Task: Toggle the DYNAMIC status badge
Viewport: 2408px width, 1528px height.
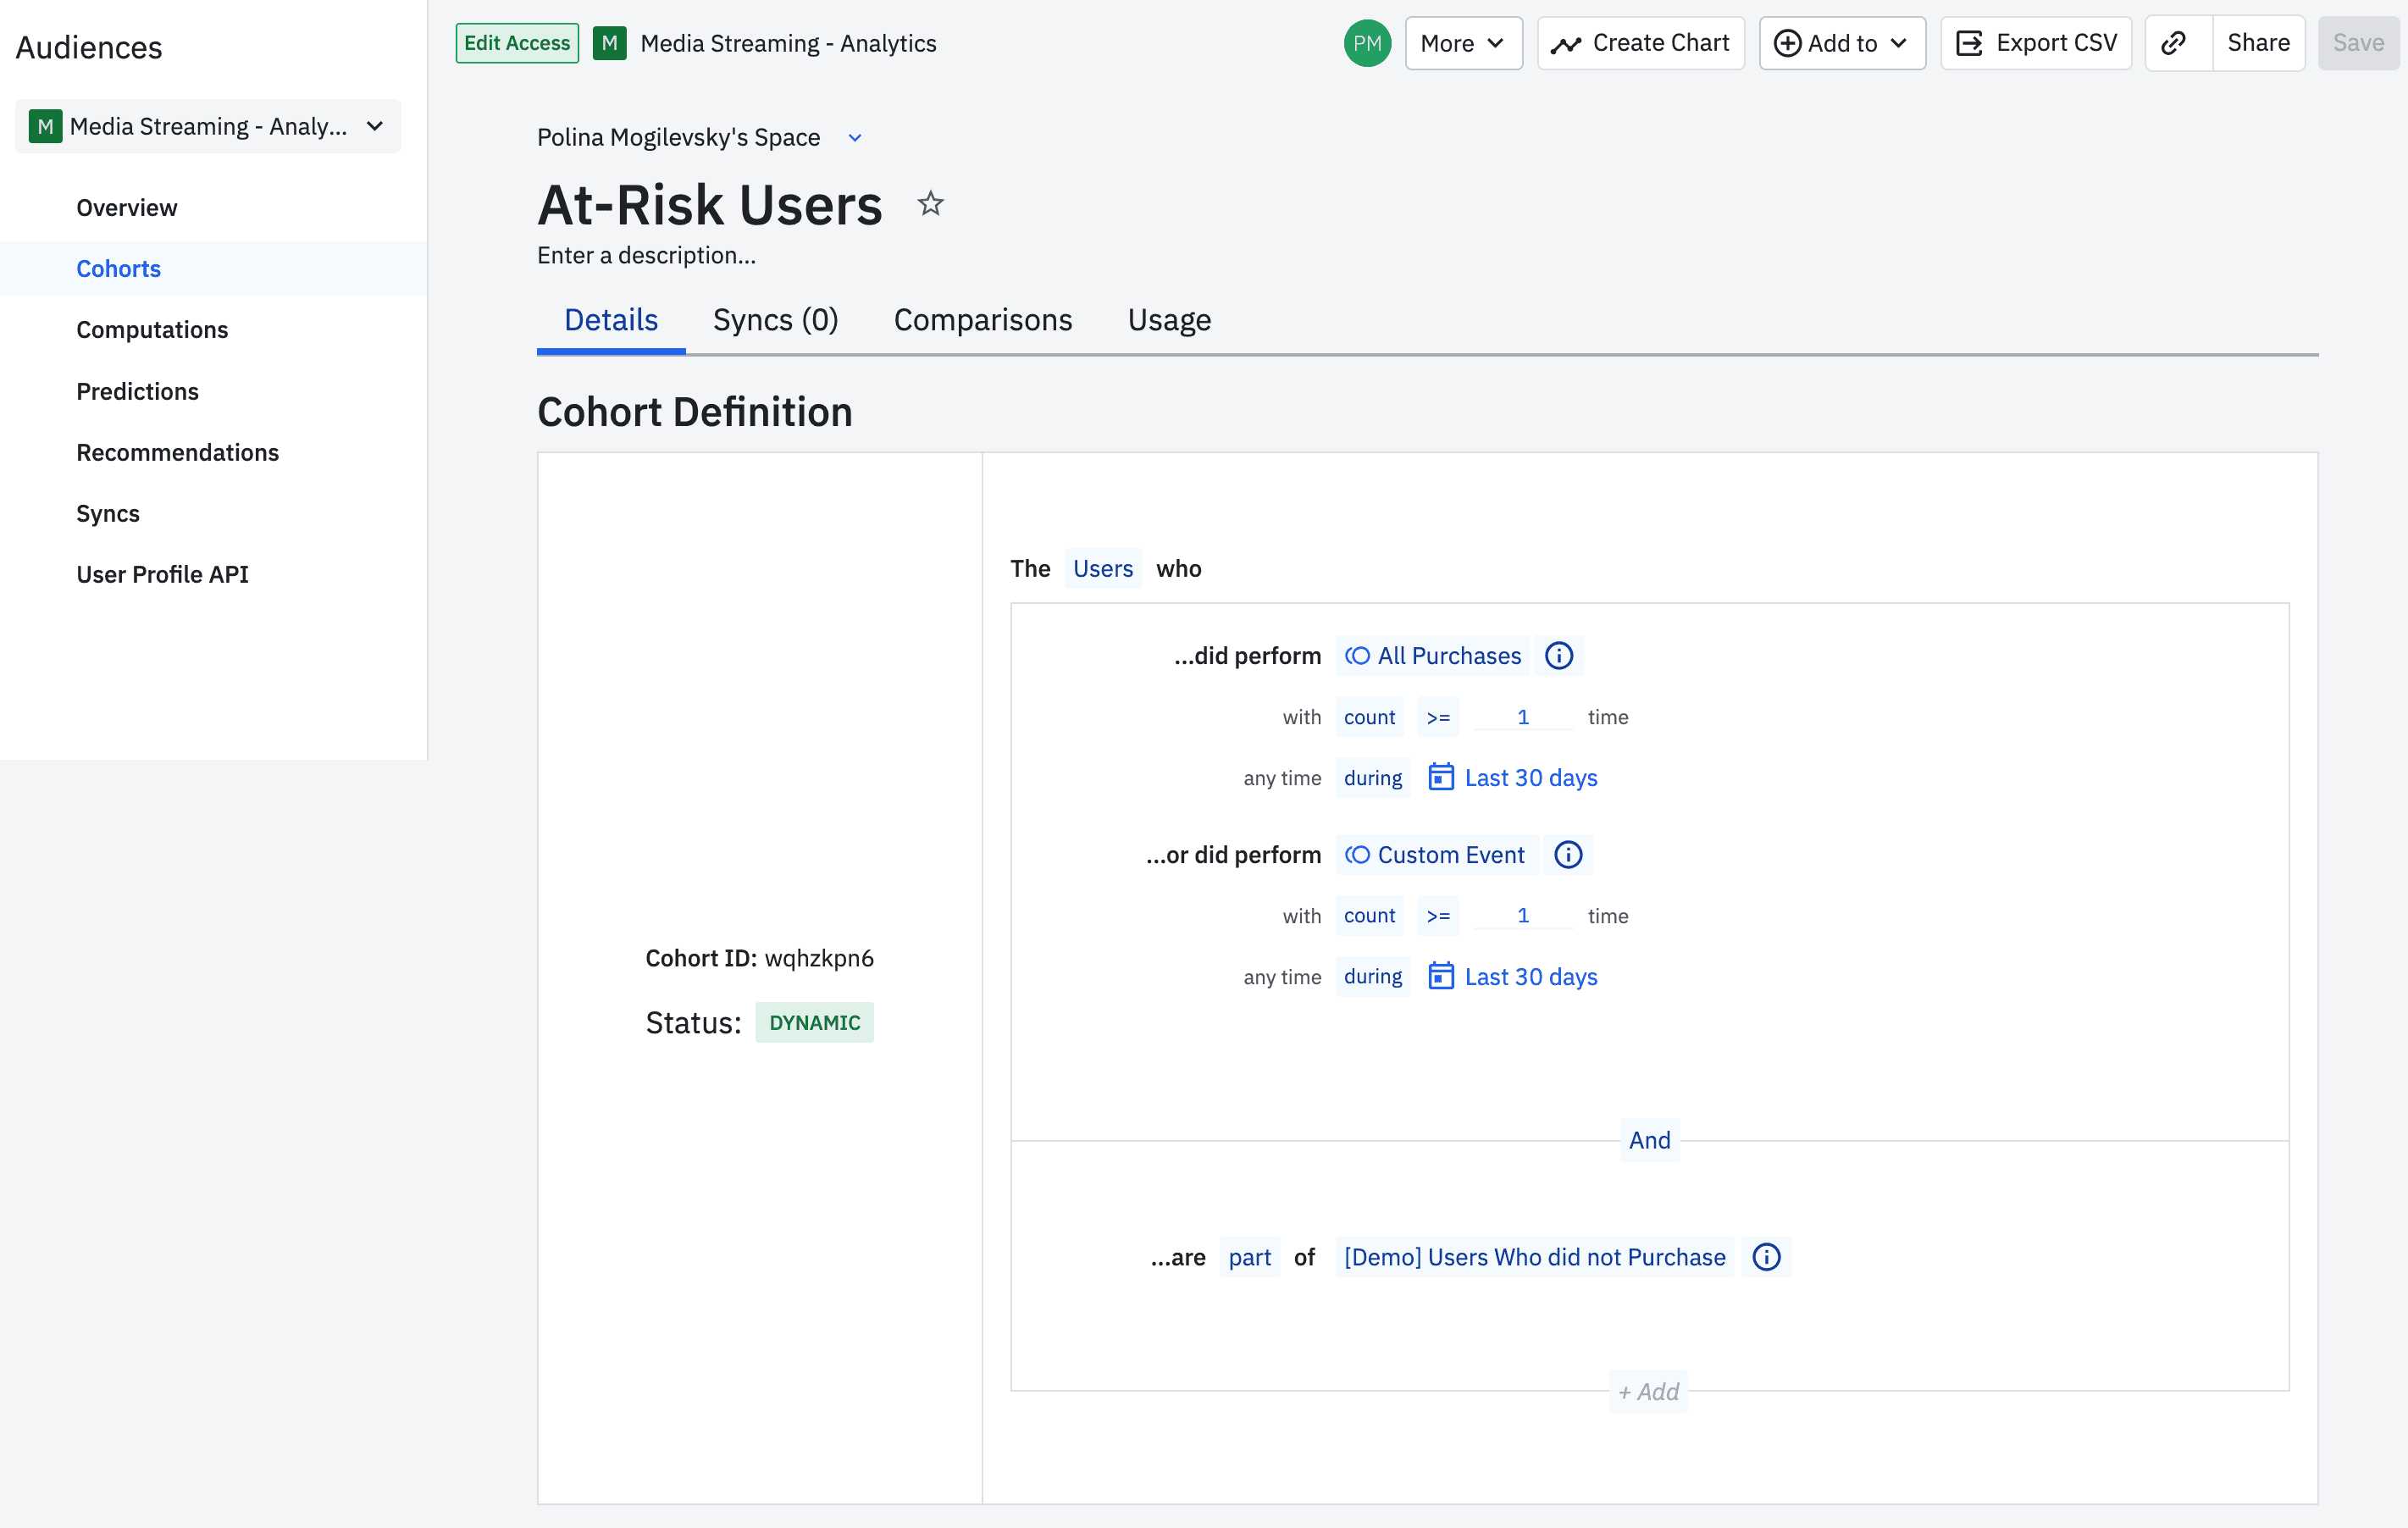Action: tap(814, 1022)
